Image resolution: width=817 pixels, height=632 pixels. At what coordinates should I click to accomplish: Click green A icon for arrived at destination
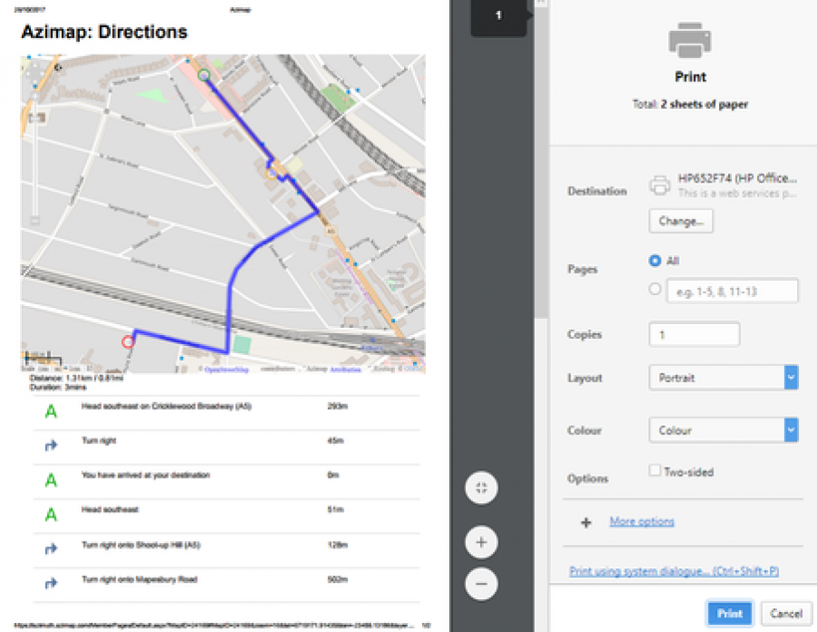click(x=51, y=479)
